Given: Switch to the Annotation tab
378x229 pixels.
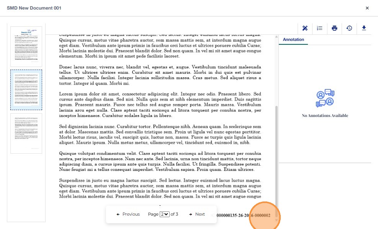Looking at the screenshot, I should 293,39.
